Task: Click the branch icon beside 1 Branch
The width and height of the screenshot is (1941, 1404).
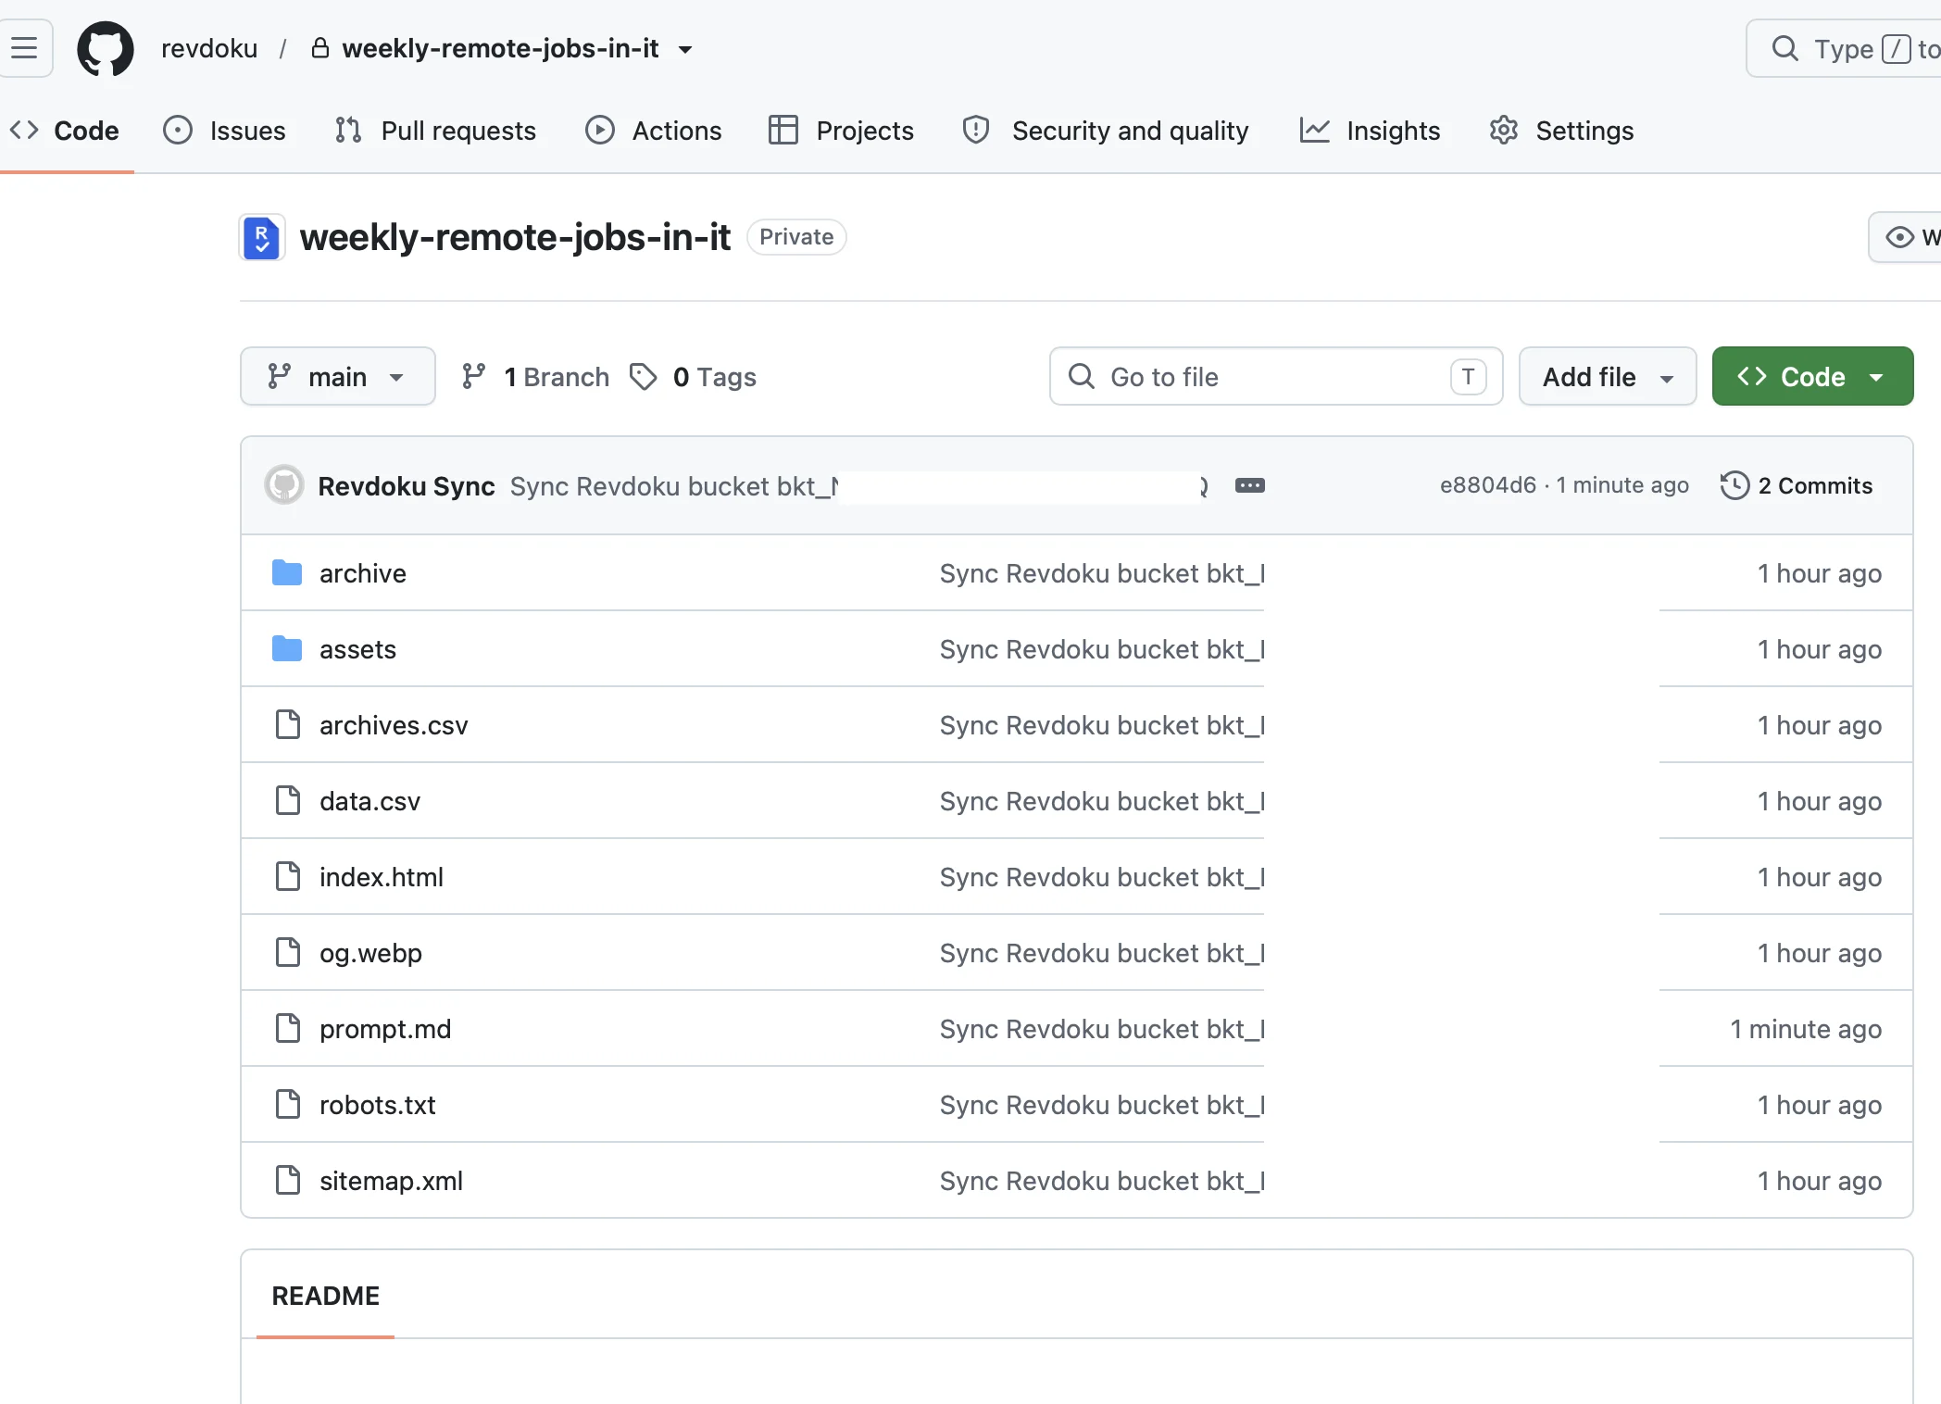Action: (473, 376)
